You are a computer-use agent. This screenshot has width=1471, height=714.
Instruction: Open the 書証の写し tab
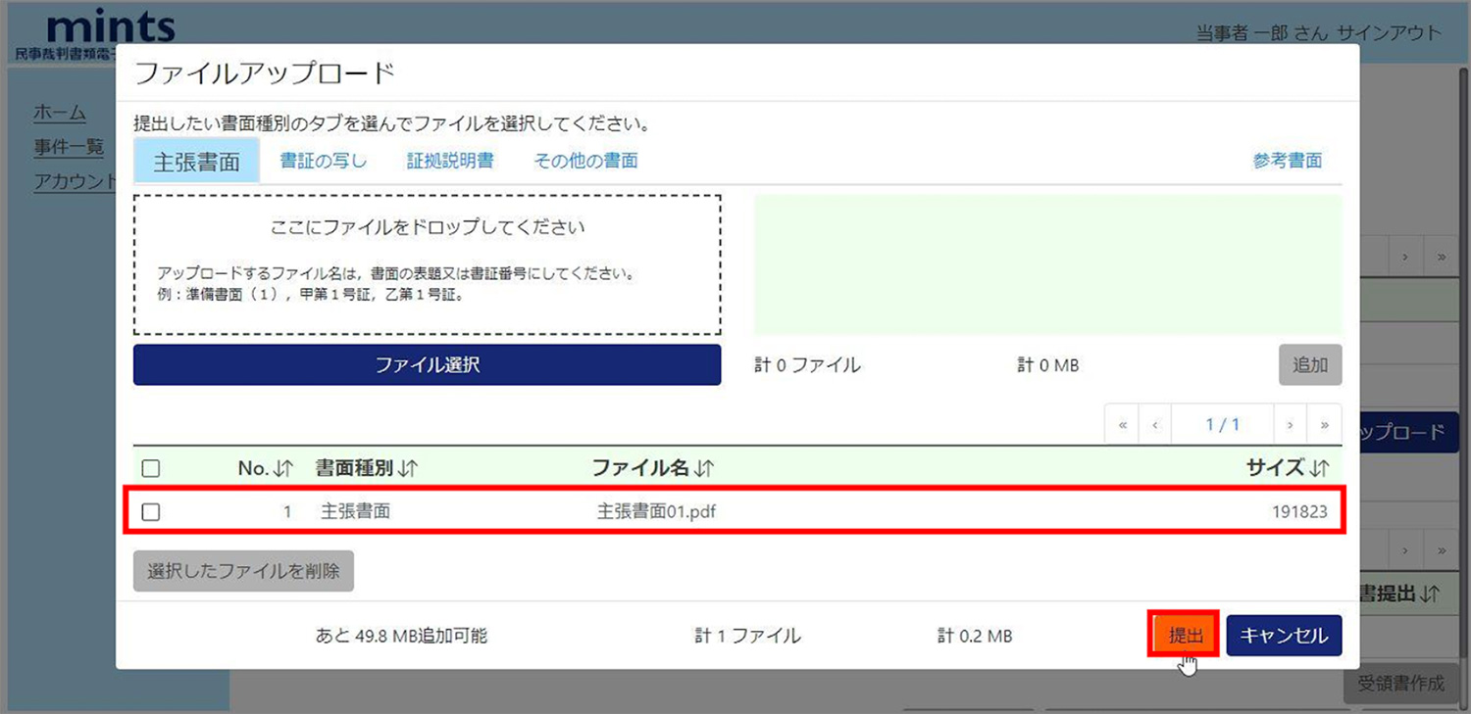[x=324, y=161]
